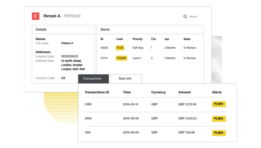Open the Rule Info tab
This screenshot has height=148, width=261.
[x=125, y=79]
